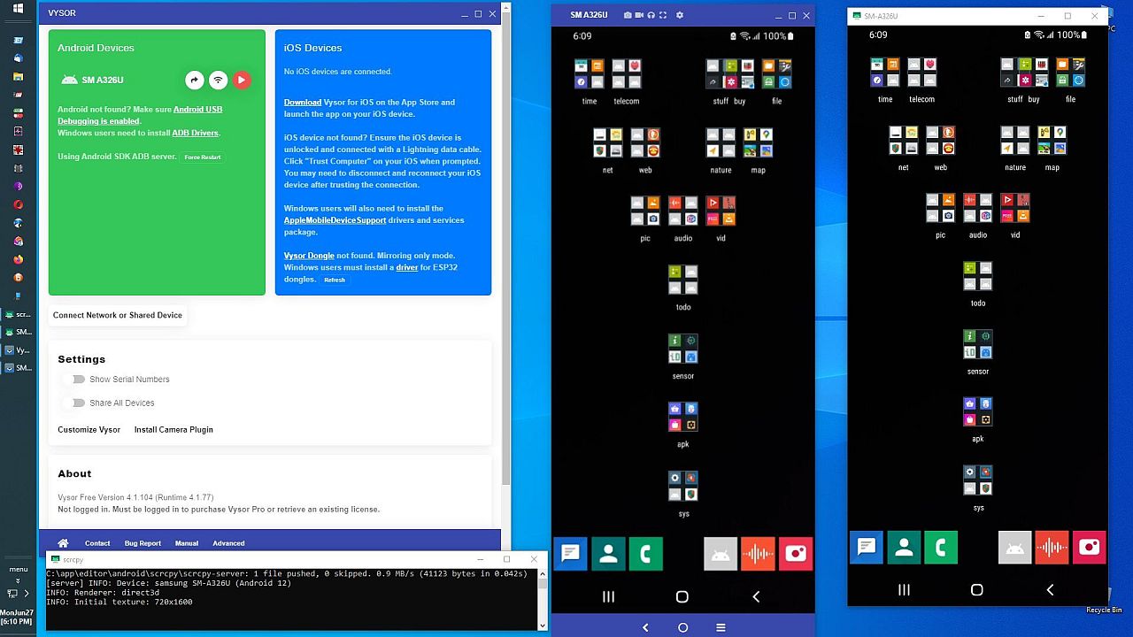Tap the back chevron in scrcpy window phone
Screen dimensions: 1133x637
tap(1051, 589)
